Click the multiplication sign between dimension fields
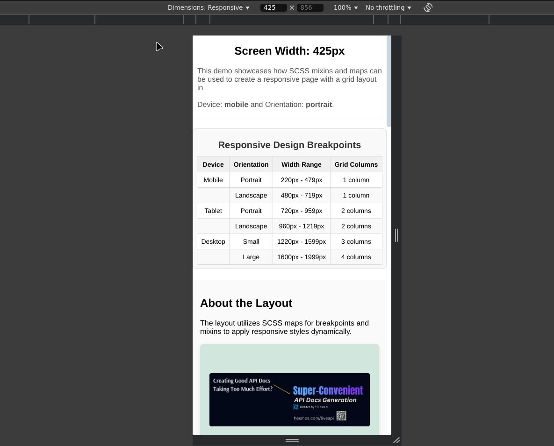The width and height of the screenshot is (554, 446). tap(292, 8)
